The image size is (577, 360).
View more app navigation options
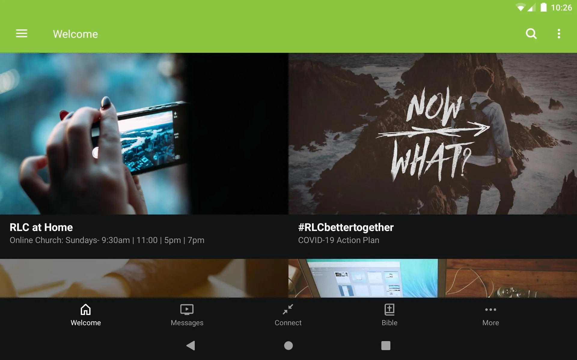click(x=490, y=314)
